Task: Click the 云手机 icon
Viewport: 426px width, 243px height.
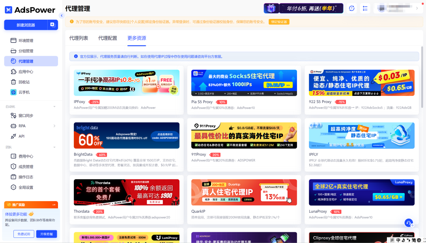Action: click(13, 92)
